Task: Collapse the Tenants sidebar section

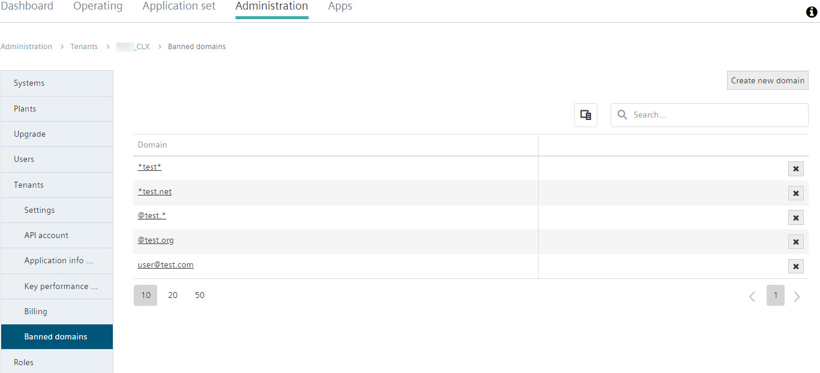Action: pos(29,185)
